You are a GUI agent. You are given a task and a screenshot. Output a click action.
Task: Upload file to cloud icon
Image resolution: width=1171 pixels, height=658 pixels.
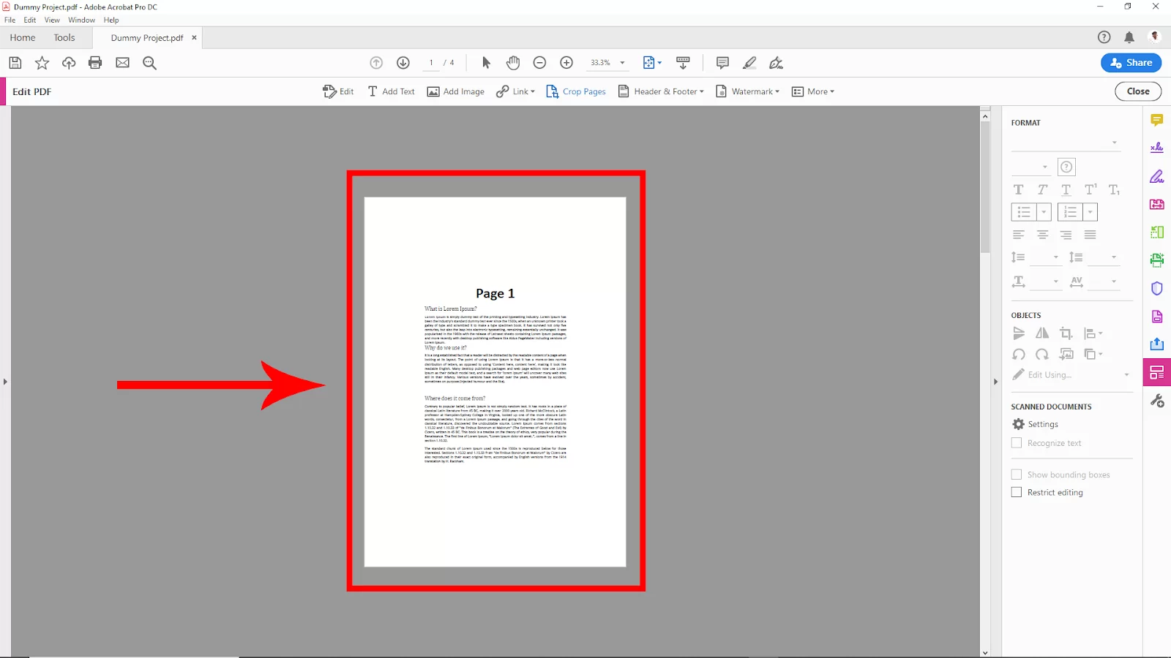click(69, 63)
